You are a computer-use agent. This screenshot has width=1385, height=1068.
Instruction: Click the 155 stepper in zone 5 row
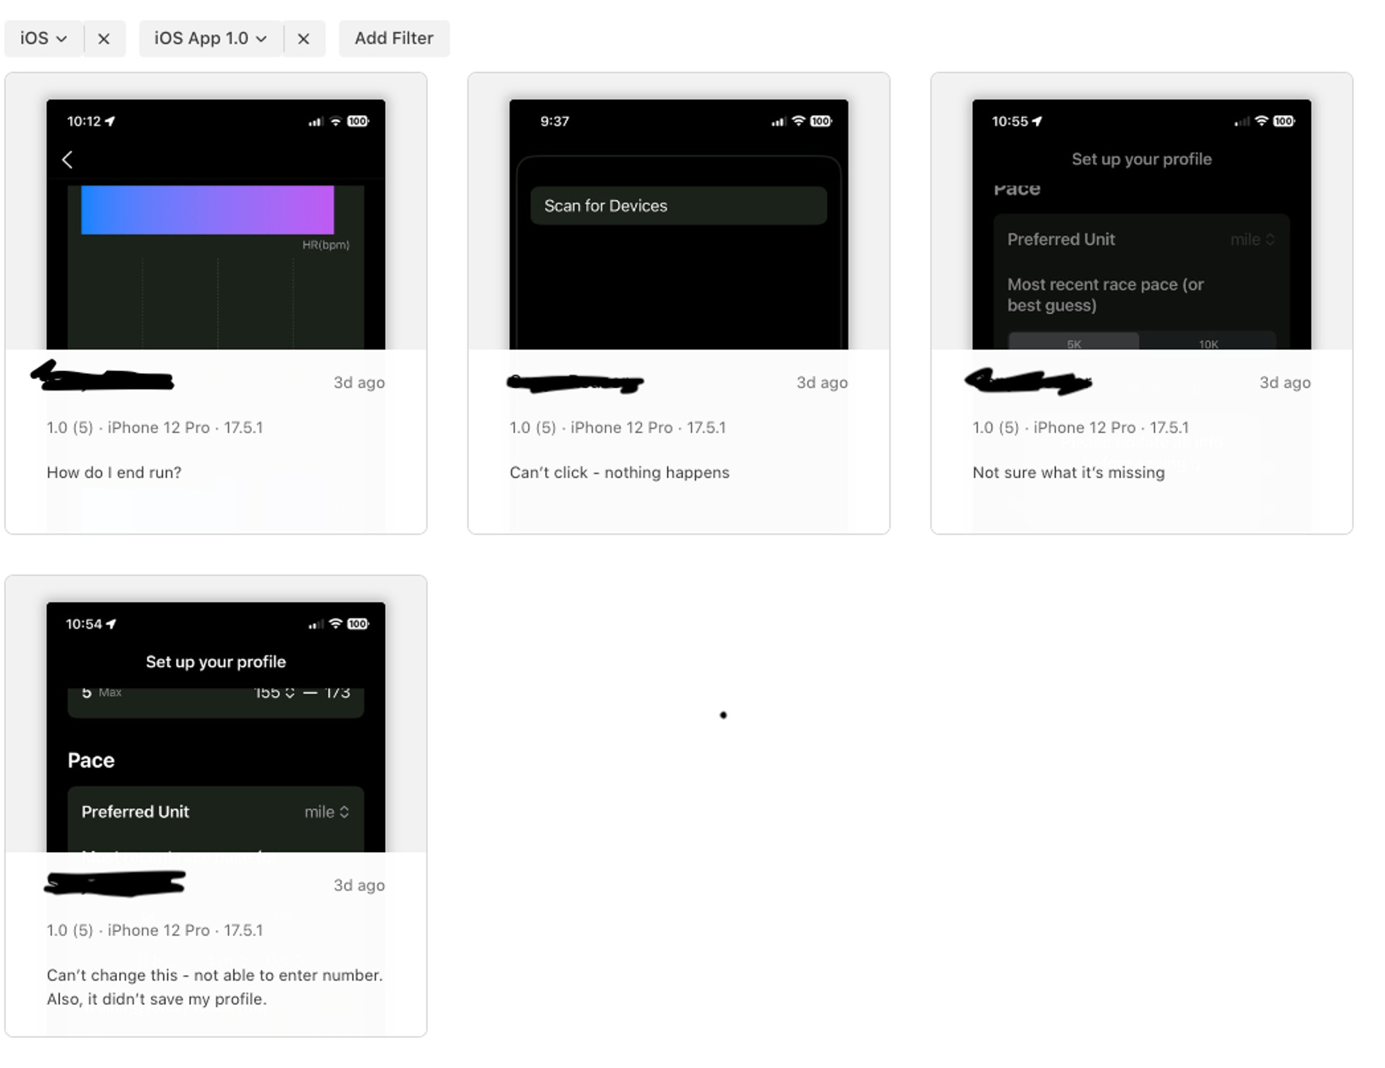(274, 693)
